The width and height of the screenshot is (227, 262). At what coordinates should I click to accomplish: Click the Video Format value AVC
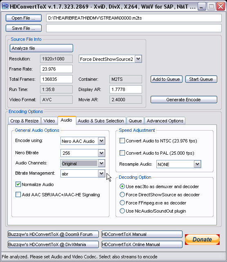pos(56,100)
